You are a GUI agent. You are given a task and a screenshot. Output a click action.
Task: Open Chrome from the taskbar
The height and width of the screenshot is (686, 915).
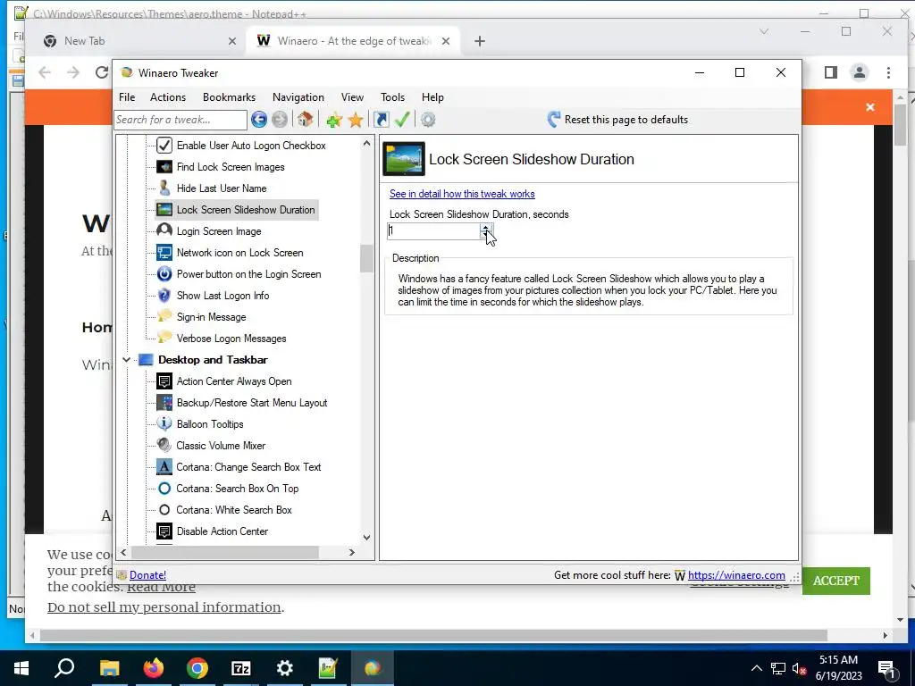point(197,667)
